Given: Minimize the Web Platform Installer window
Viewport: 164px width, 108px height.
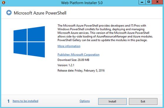Looking at the screenshot, I should pos(142,2).
